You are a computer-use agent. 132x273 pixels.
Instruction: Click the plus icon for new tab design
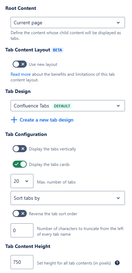tap(14, 120)
